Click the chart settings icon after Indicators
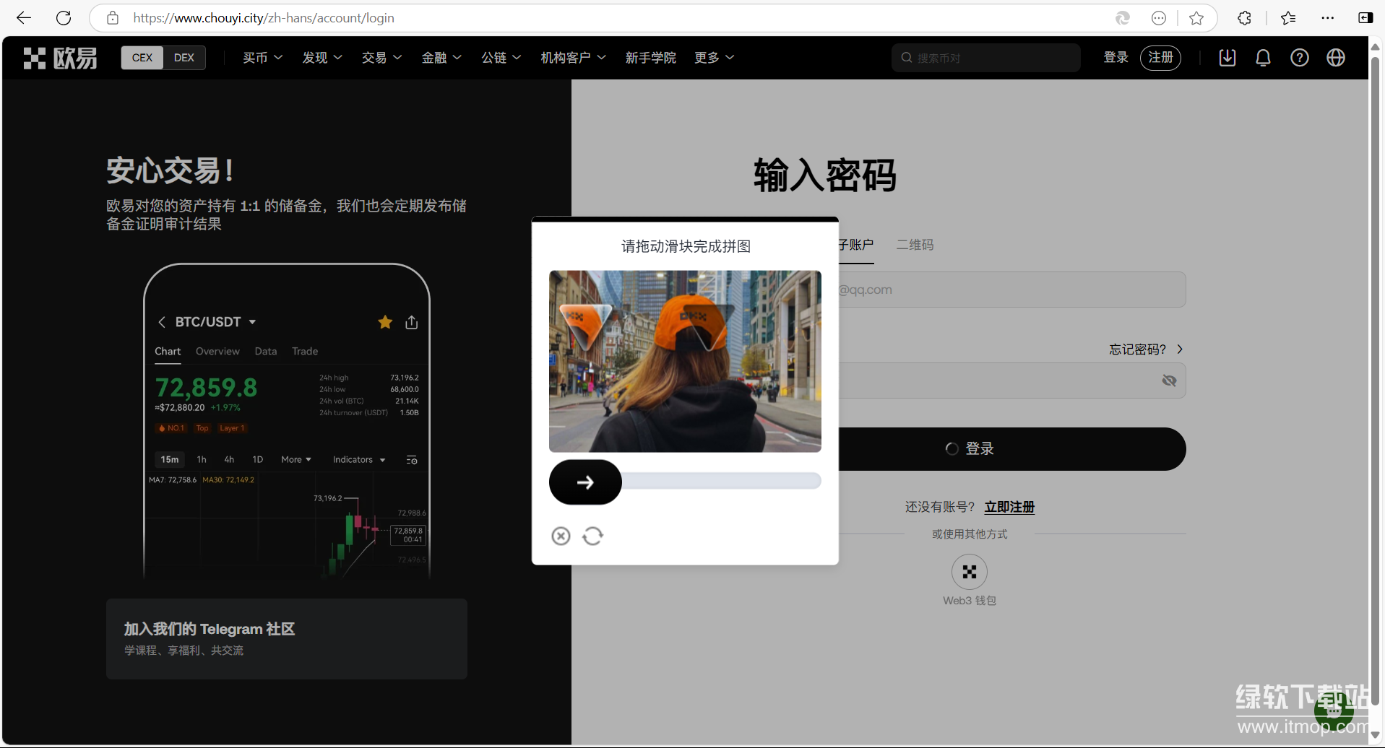 click(x=412, y=460)
